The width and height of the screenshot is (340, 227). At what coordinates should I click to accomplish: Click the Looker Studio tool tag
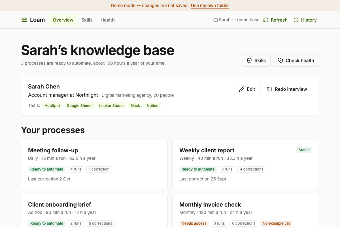click(x=111, y=106)
